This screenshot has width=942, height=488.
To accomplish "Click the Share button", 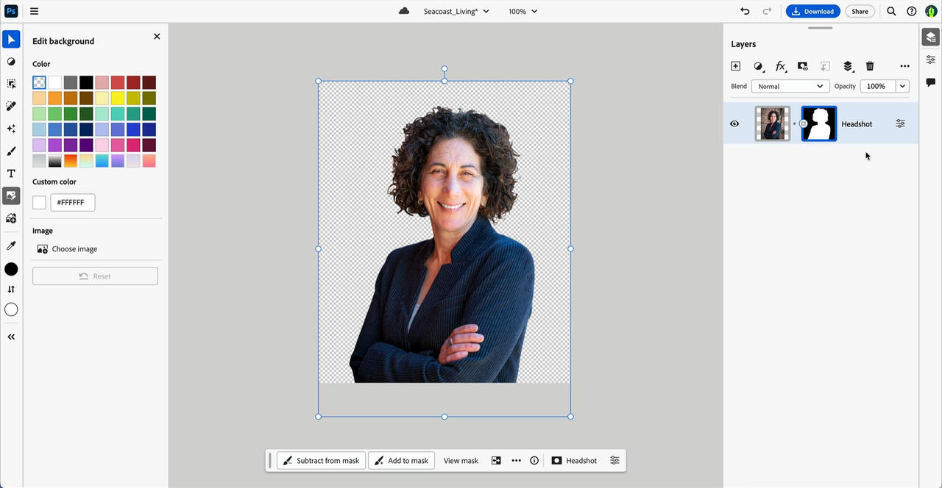I will (x=860, y=11).
